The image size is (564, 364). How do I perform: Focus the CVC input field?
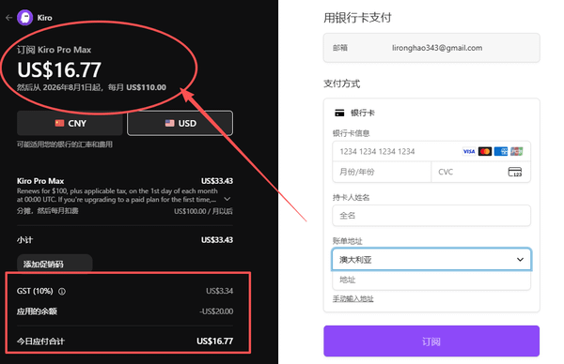pos(480,172)
